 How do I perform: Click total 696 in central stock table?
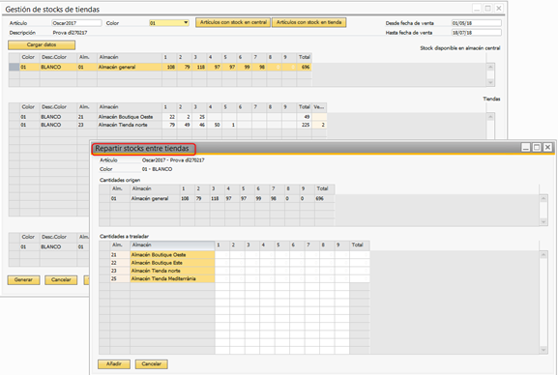click(305, 67)
